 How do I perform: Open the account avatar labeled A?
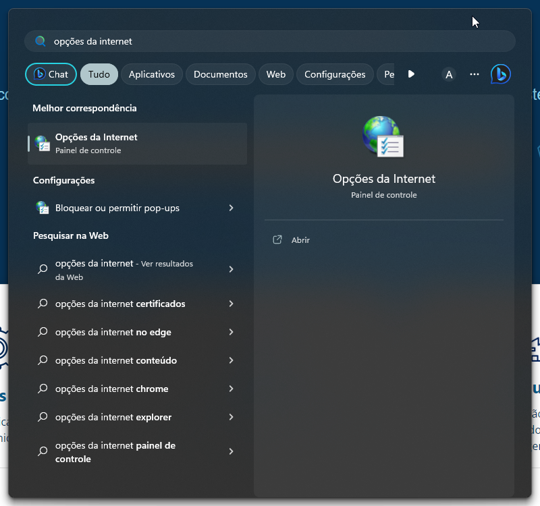(449, 74)
